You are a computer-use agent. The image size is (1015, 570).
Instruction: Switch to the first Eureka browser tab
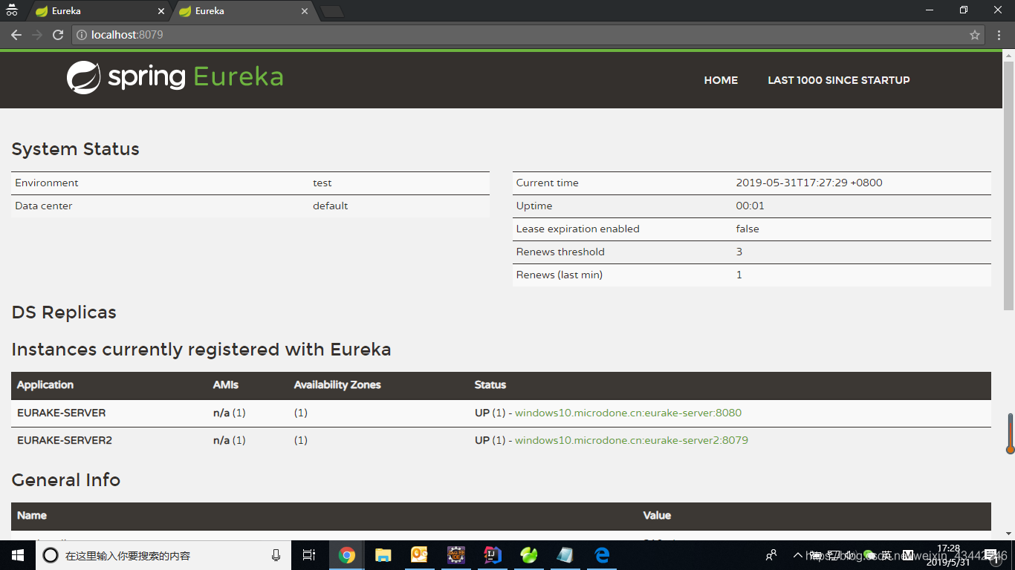tap(100, 11)
